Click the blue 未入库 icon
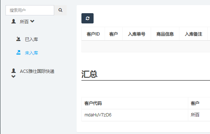210x134 pixels. 18,52
